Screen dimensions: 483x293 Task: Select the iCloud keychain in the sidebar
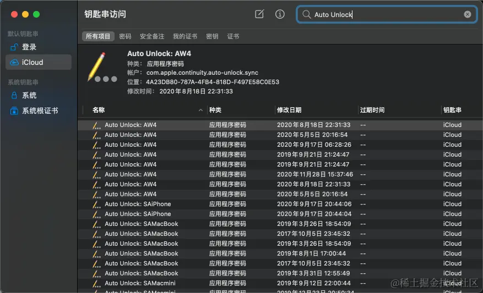39,63
